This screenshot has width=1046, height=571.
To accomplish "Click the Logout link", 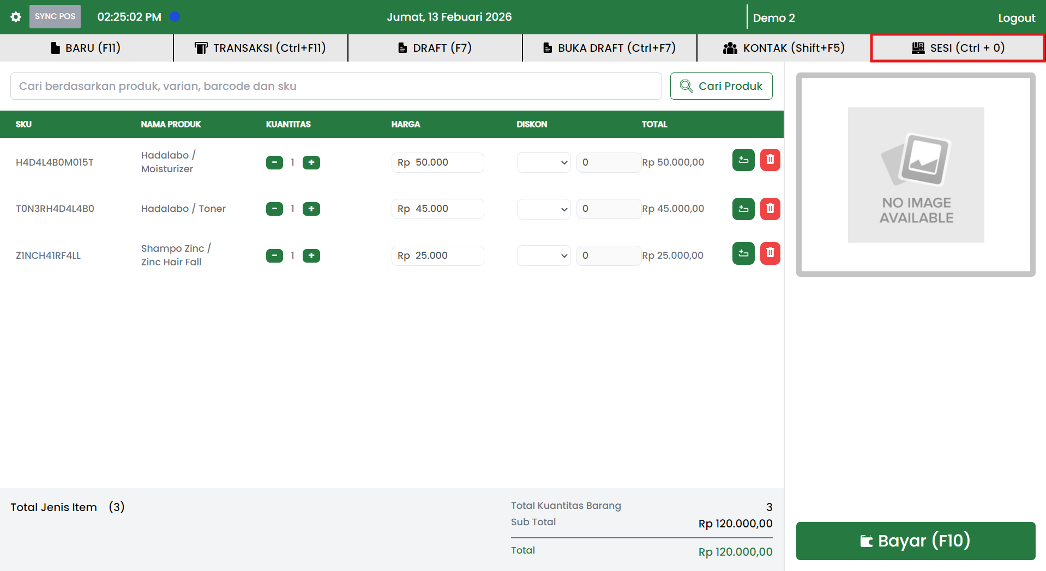I will tap(1016, 18).
